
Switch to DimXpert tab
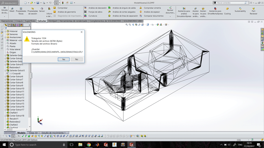pyautogui.click(x=53, y=21)
